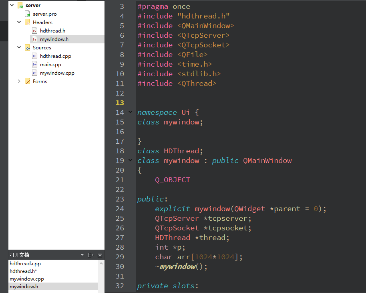This screenshot has width=366, height=293.
Task: Open hdthread.h under Headers
Action: click(52, 31)
